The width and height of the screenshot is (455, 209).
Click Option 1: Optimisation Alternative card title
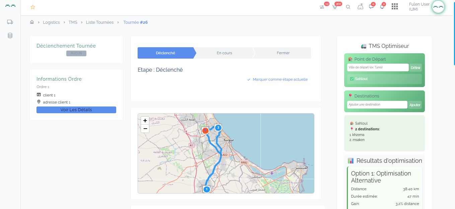pyautogui.click(x=381, y=177)
